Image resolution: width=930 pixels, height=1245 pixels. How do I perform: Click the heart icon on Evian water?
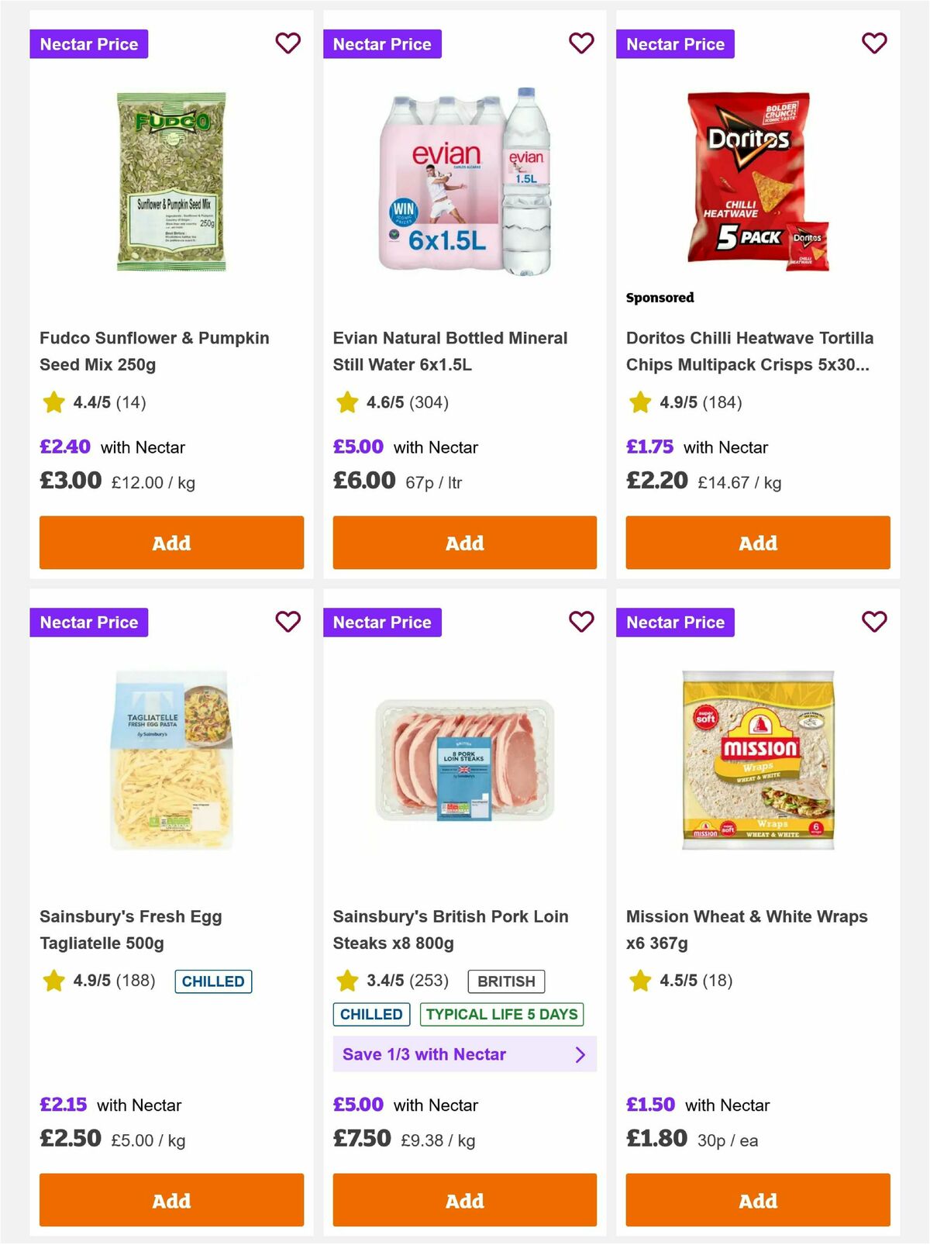point(581,43)
